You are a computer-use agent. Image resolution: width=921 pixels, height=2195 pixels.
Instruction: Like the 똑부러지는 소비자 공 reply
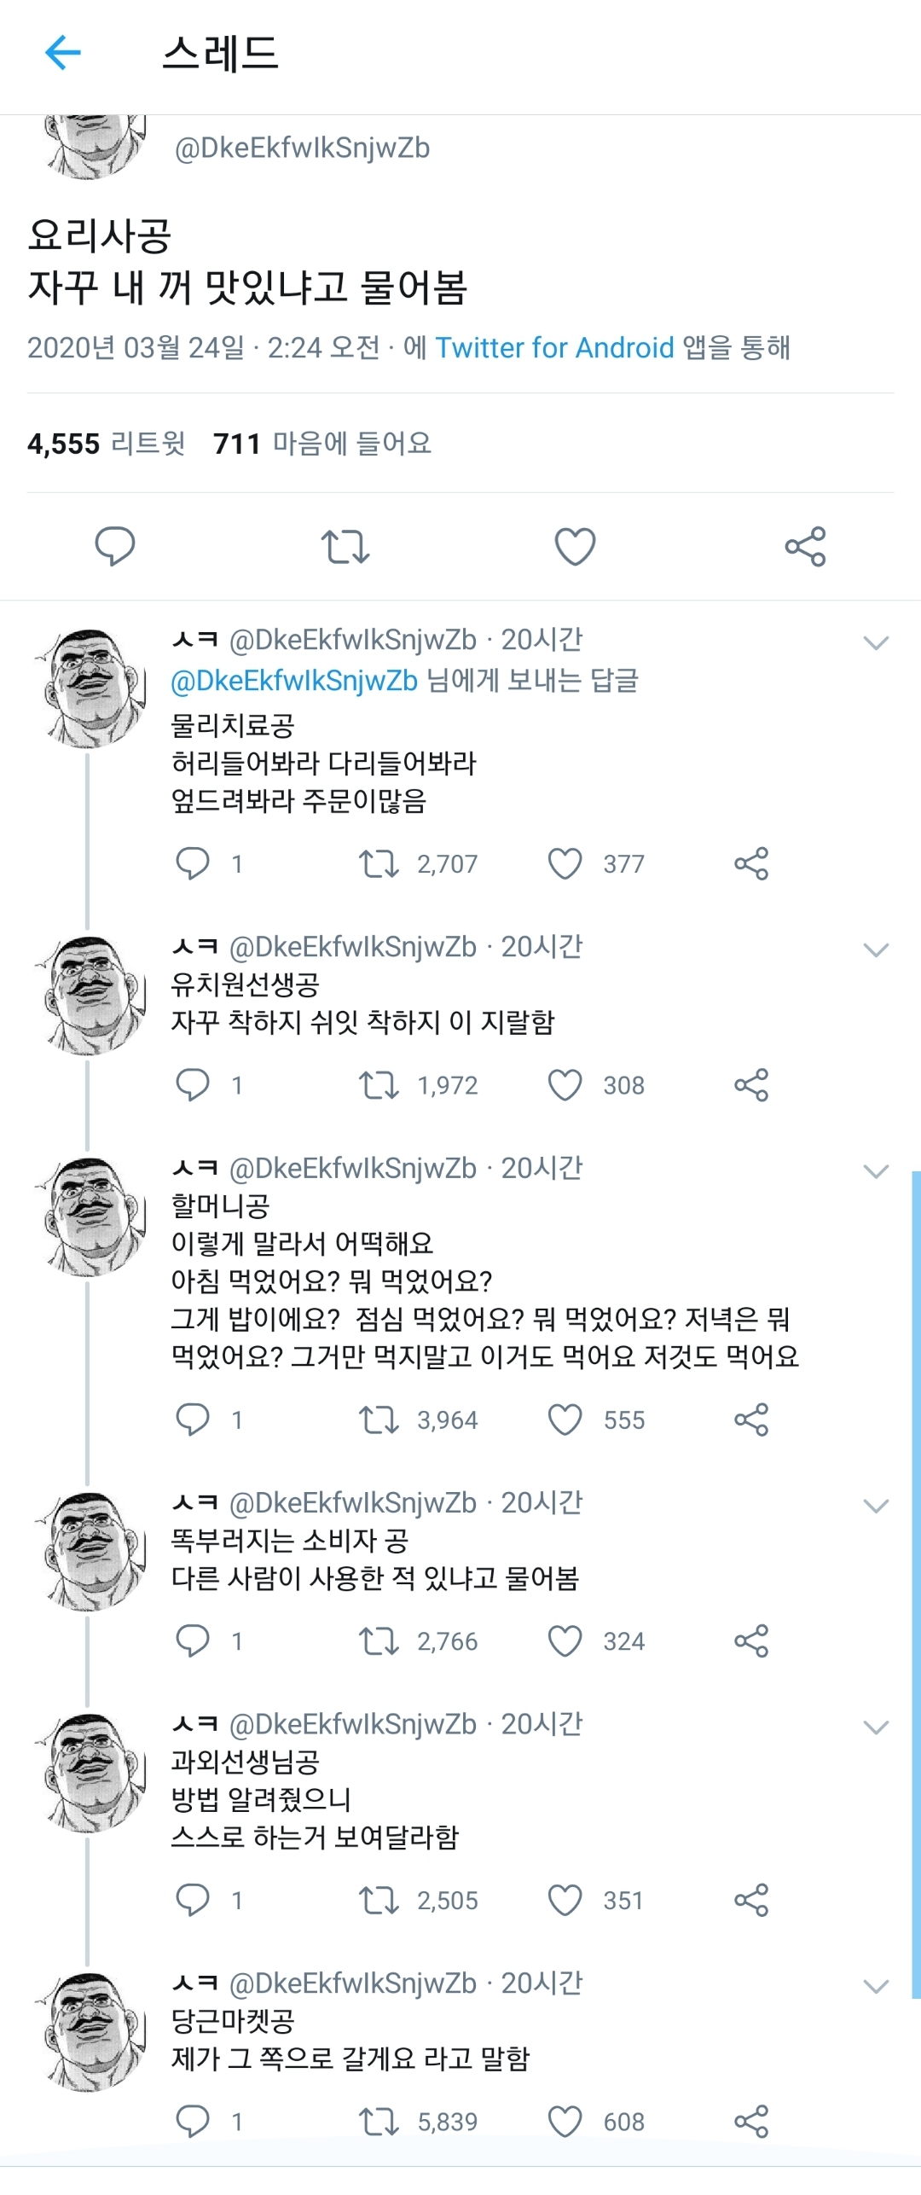coord(566,1641)
